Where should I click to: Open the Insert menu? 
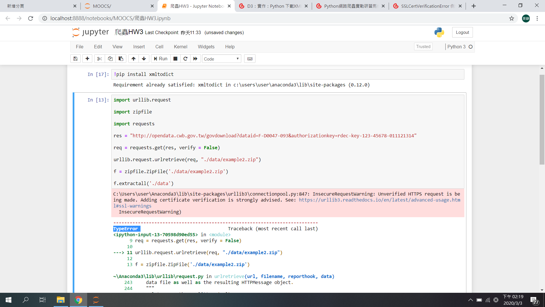(x=139, y=47)
